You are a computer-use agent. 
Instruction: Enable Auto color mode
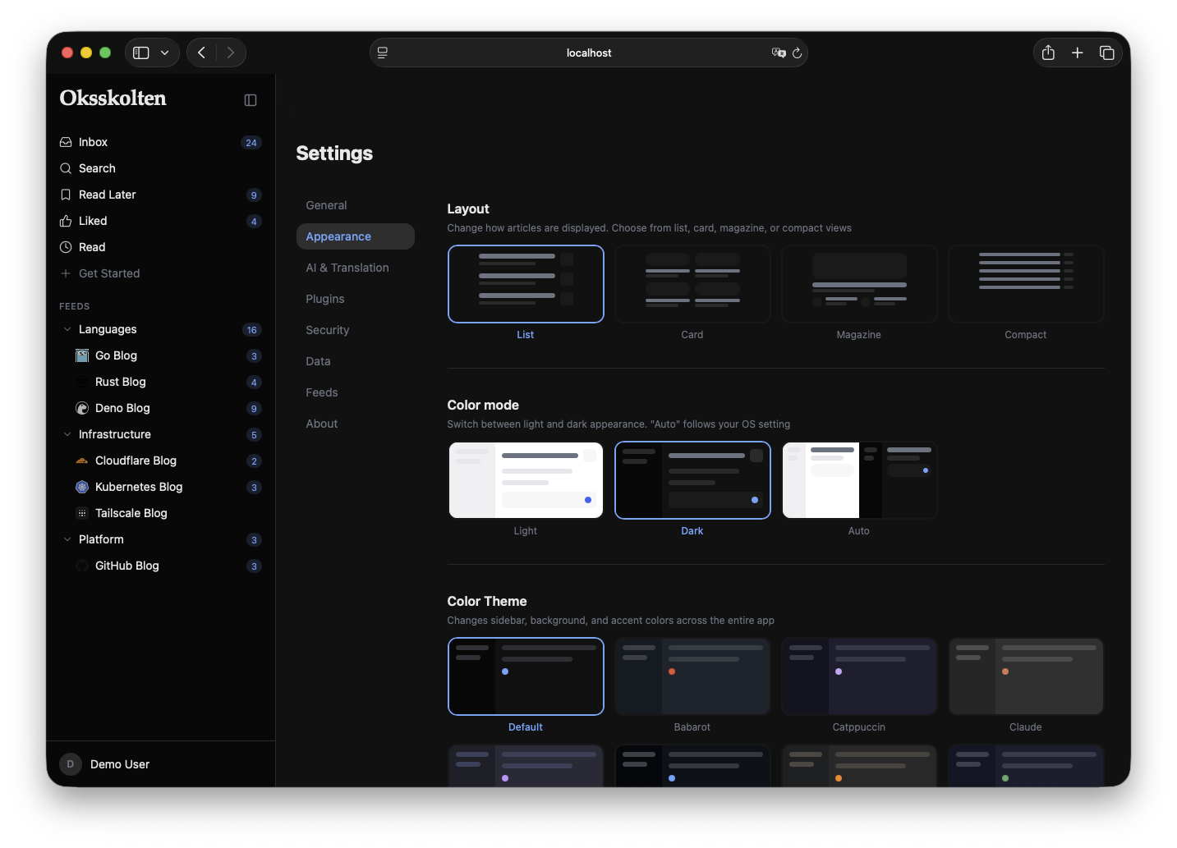[x=858, y=479]
